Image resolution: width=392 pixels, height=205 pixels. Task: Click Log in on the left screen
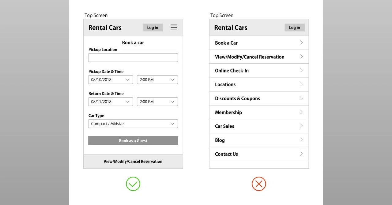tap(153, 28)
